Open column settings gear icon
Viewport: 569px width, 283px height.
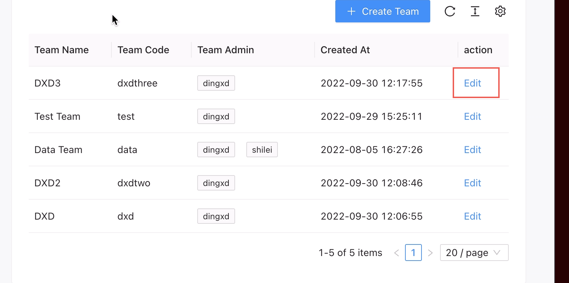(x=500, y=12)
